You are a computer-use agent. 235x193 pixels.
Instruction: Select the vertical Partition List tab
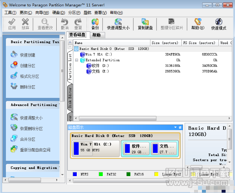70,67
